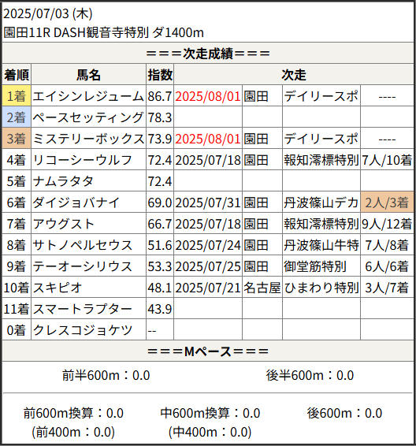Open the 報知澪標特別 race for リコーシーウルフ
Screen dimensions: 416x446
(x=321, y=160)
